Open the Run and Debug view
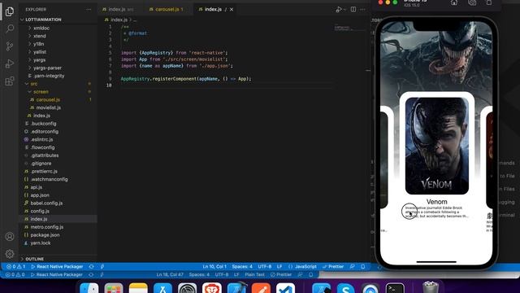Image resolution: width=520 pixels, height=293 pixels. 10,63
